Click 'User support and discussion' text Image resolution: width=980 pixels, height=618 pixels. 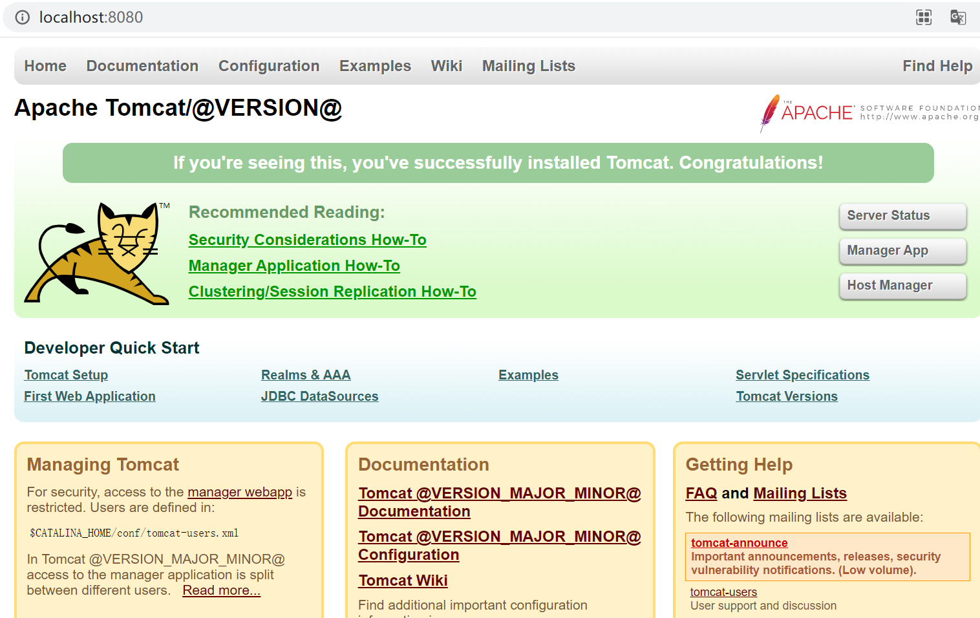point(763,606)
